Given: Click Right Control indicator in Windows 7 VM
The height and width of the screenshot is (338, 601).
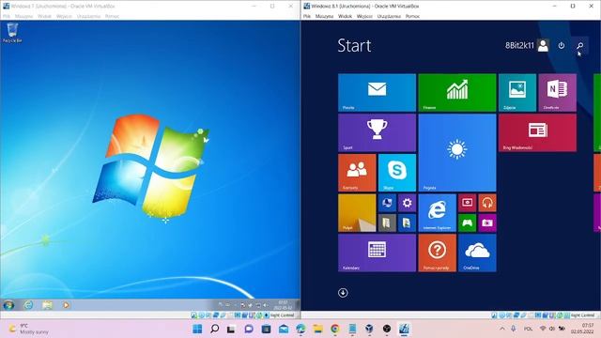Looking at the screenshot, I should (x=282, y=315).
